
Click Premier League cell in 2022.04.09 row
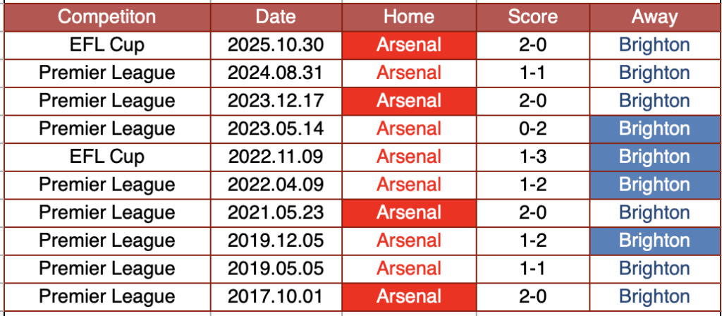click(107, 185)
